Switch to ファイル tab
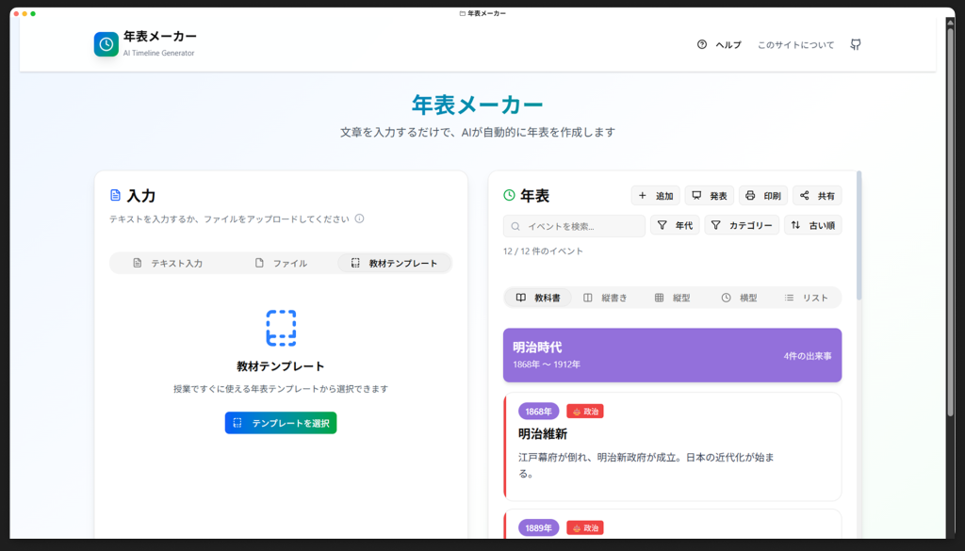965x551 pixels. 281,263
